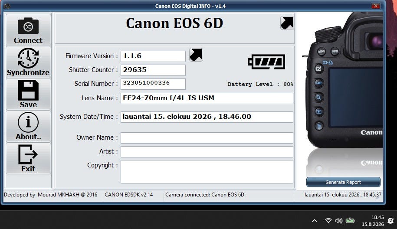Click 'Developed by Mourad MKHAKH @ 2016'
Screen dimensions: 397x229
pos(51,195)
